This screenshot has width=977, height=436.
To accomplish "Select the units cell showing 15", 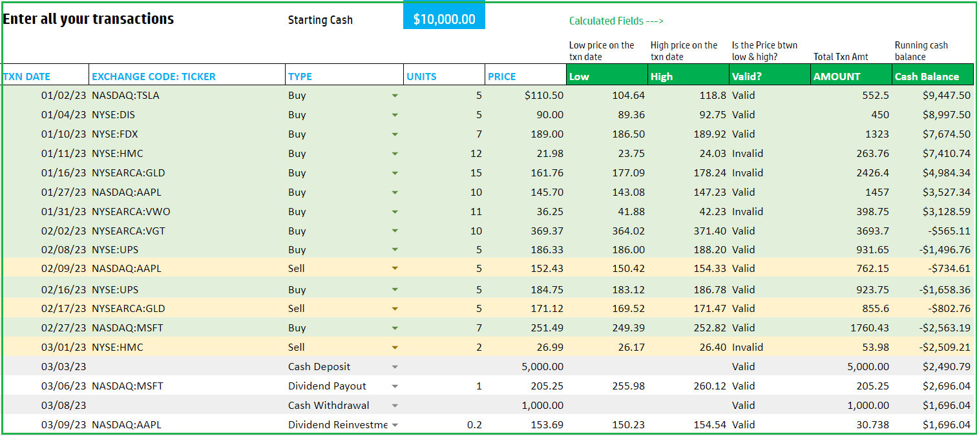I will 445,173.
